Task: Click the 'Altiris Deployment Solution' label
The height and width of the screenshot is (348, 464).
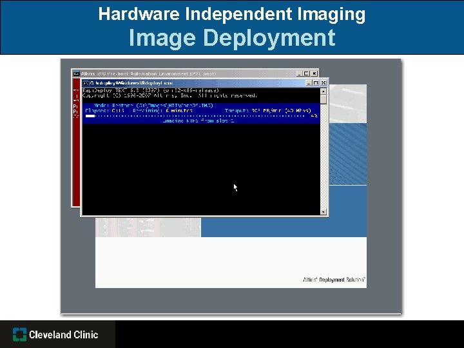Action: (334, 280)
